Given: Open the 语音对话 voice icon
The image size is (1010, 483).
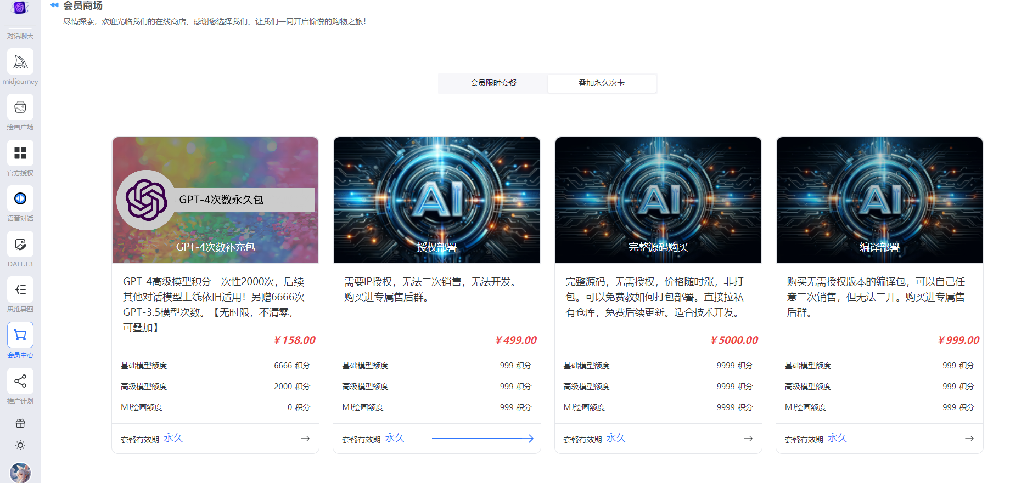Looking at the screenshot, I should tap(20, 198).
